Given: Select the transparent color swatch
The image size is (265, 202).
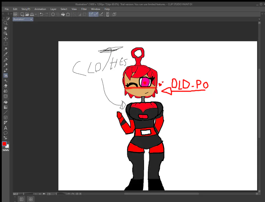Looking at the screenshot, I should [x=6, y=150].
